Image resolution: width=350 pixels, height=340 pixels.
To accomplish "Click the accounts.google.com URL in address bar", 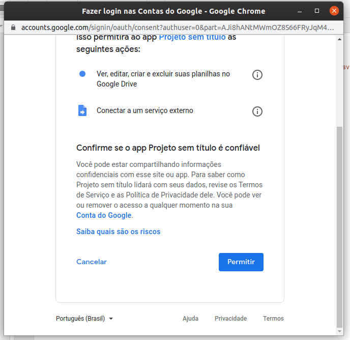I will point(178,27).
